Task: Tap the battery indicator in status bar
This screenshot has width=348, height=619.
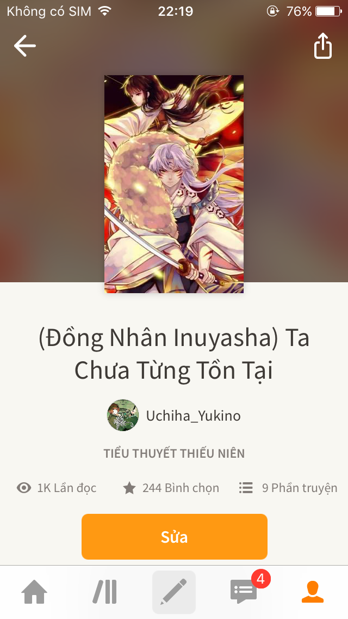Action: click(328, 11)
